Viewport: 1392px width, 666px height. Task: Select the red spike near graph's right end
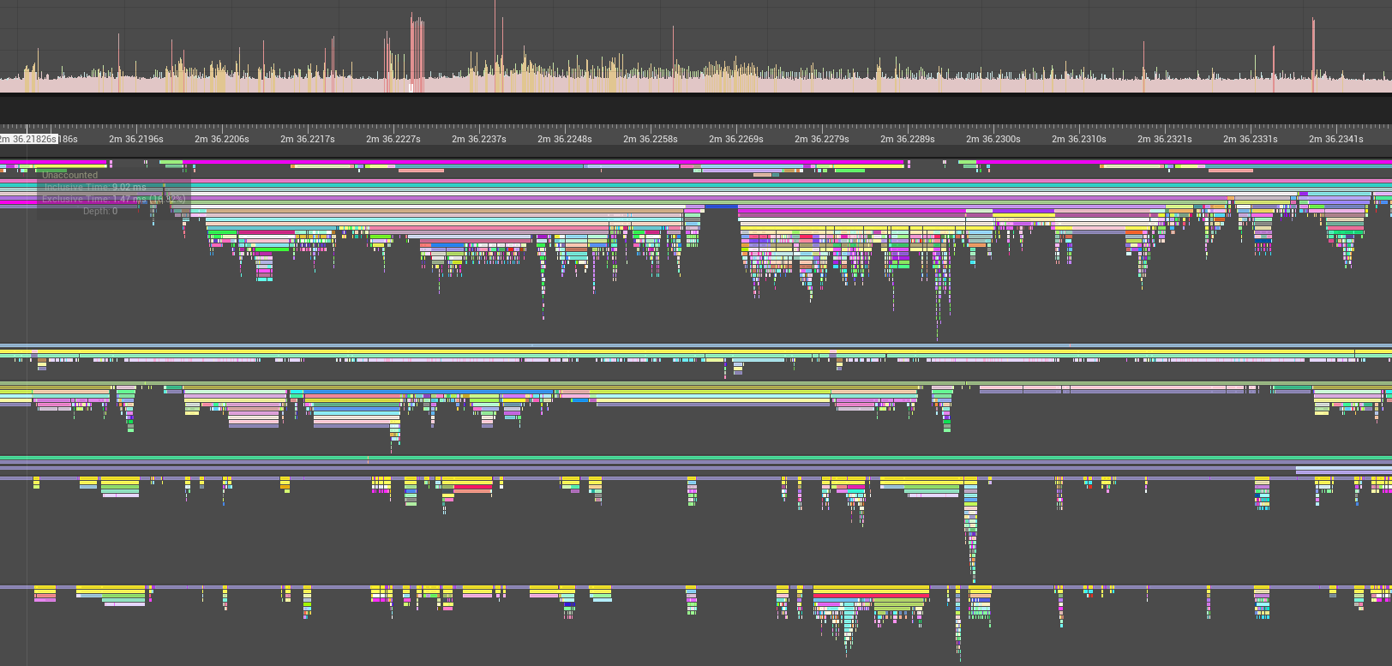tap(1313, 51)
